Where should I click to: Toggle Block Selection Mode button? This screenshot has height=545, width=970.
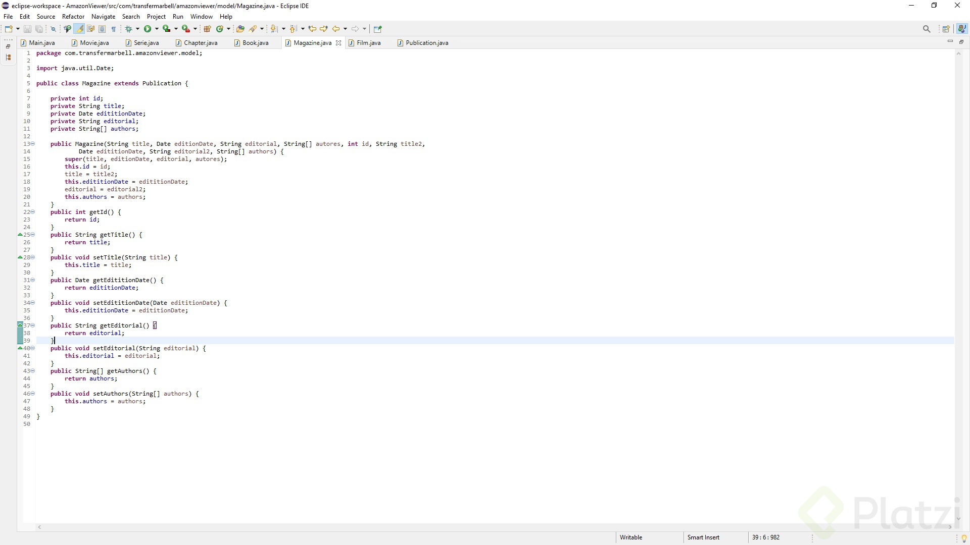[102, 29]
